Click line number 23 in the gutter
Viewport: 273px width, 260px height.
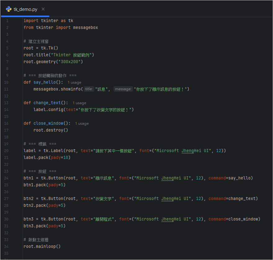(7, 171)
